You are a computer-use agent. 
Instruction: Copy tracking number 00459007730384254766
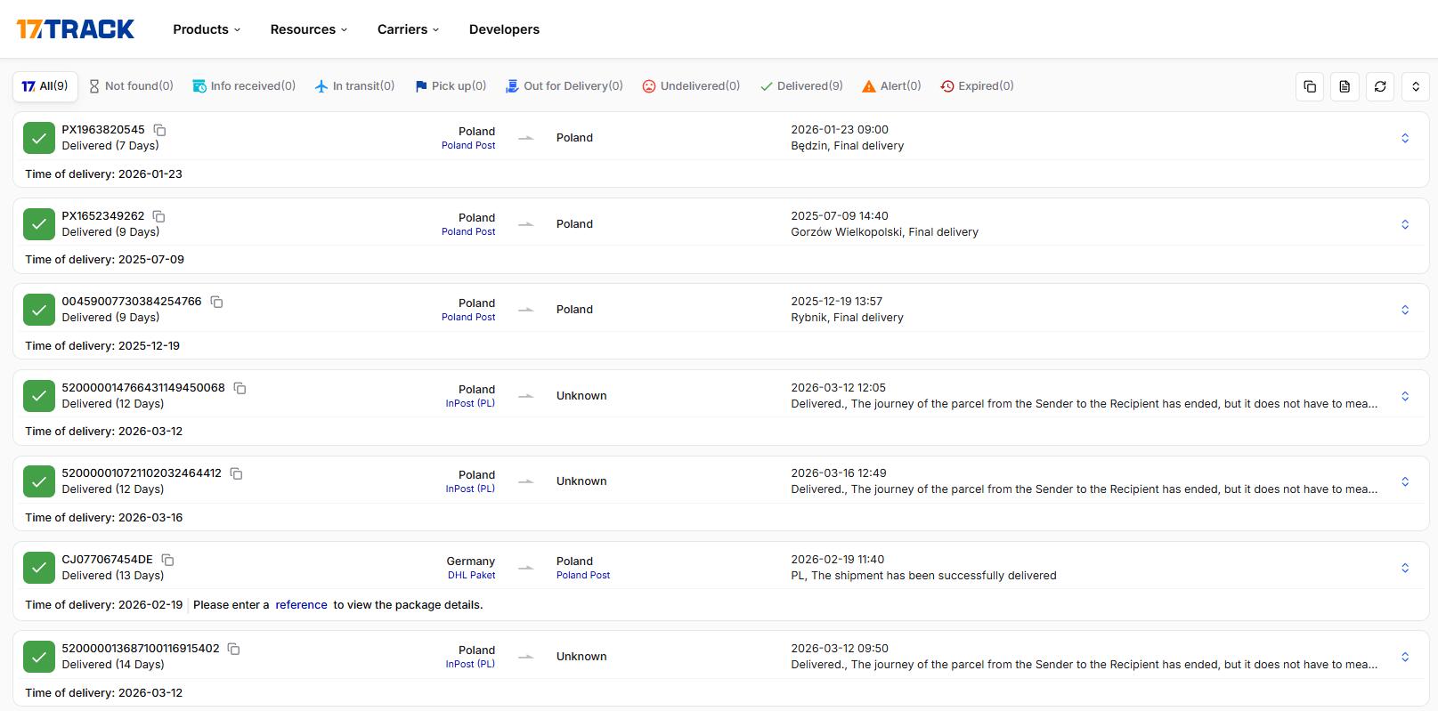tap(216, 302)
